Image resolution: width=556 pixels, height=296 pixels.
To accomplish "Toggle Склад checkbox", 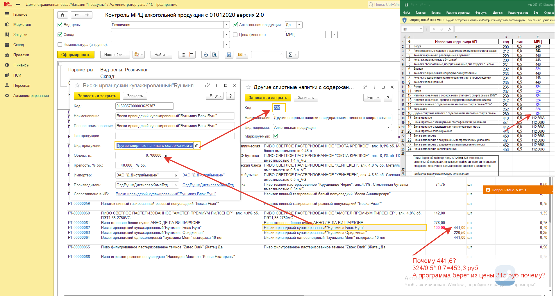I will coord(60,35).
